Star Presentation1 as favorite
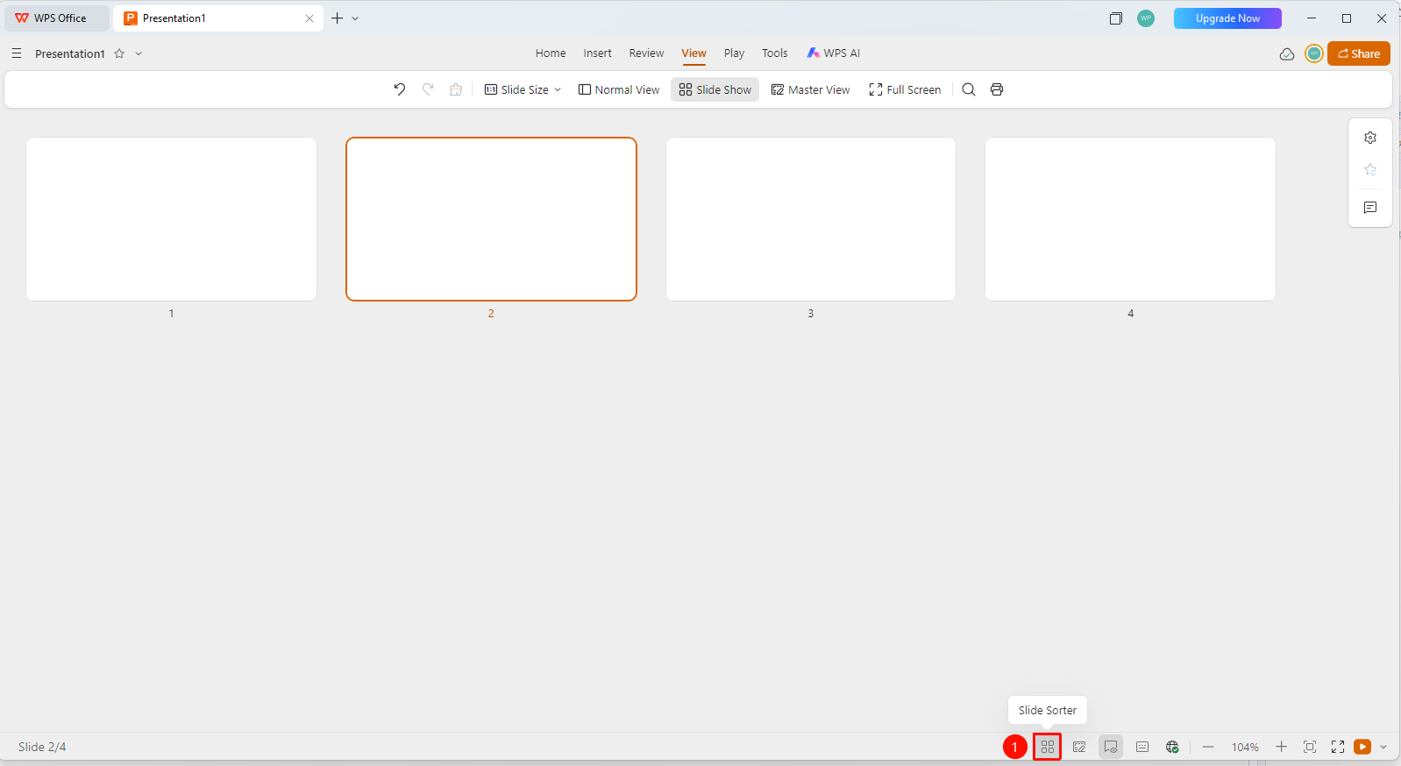 coord(119,53)
